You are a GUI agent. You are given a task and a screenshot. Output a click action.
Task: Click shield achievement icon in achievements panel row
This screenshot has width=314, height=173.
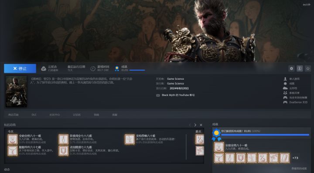click(241, 158)
